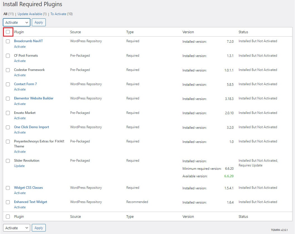Activate Preyantechnosys Extras for Fixikit Theme
295x234 pixels.
pyautogui.click(x=20, y=152)
